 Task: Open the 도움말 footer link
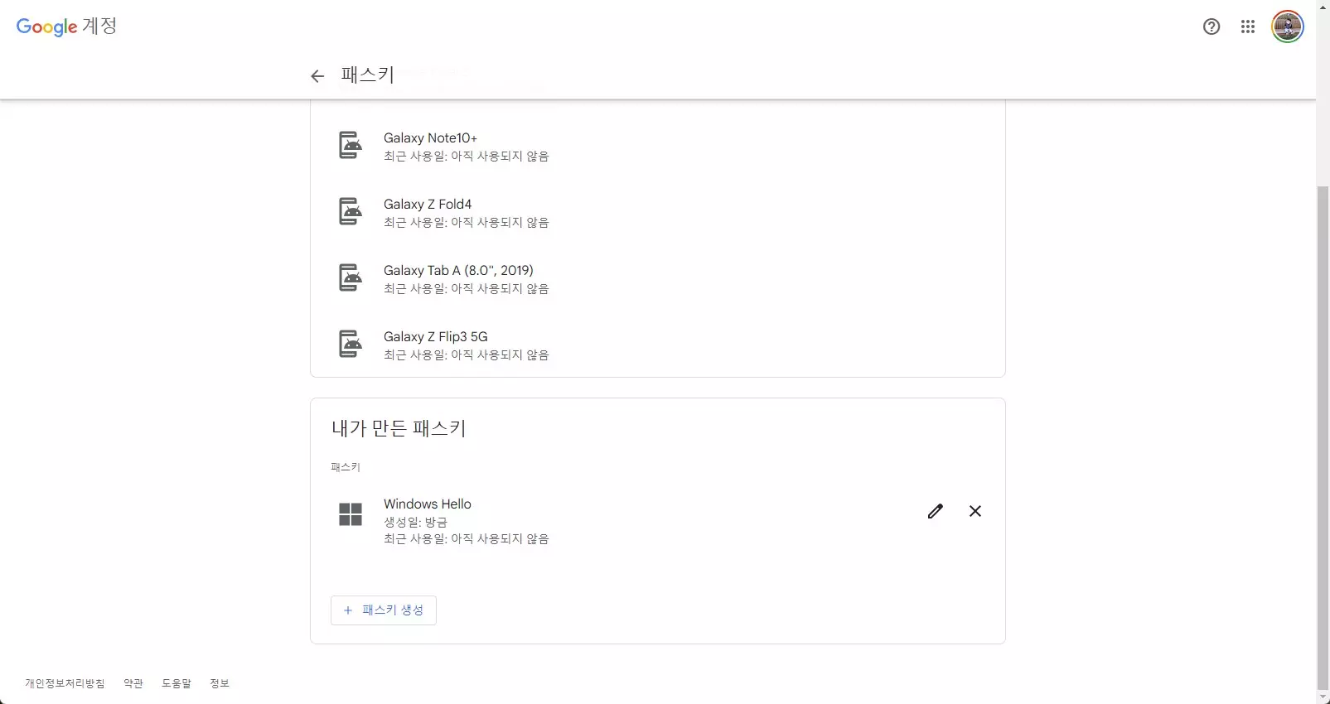(176, 683)
